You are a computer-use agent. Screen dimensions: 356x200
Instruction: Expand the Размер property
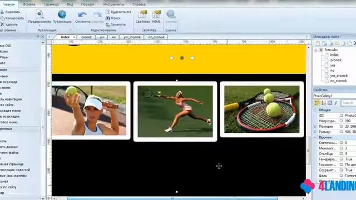pos(315,132)
